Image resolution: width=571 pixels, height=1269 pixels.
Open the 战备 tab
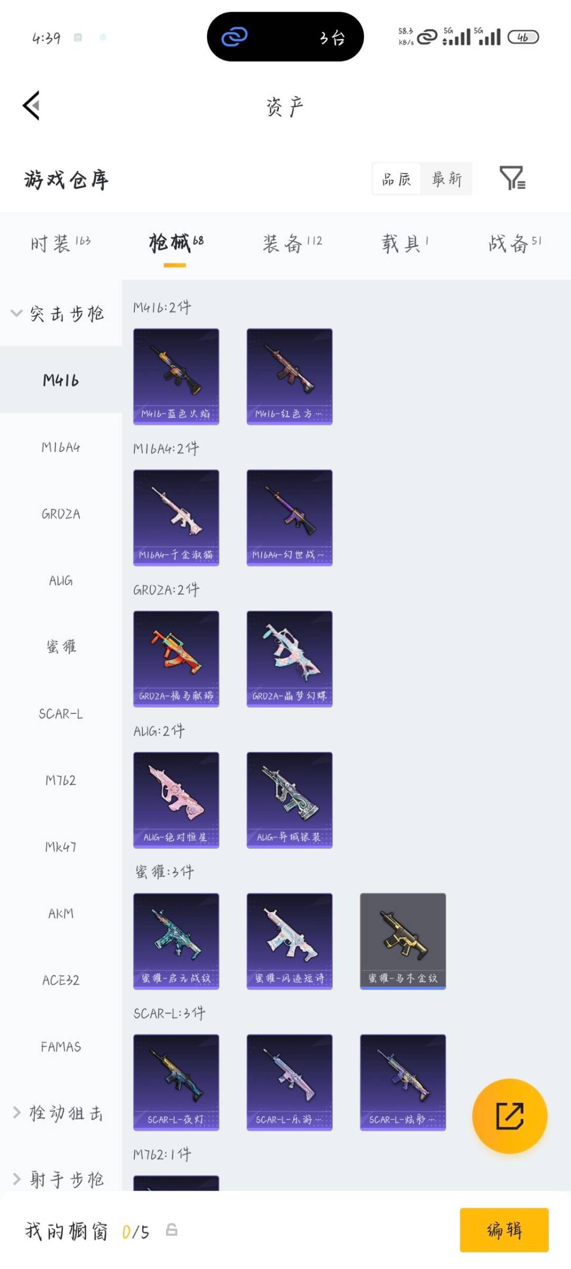(x=514, y=243)
